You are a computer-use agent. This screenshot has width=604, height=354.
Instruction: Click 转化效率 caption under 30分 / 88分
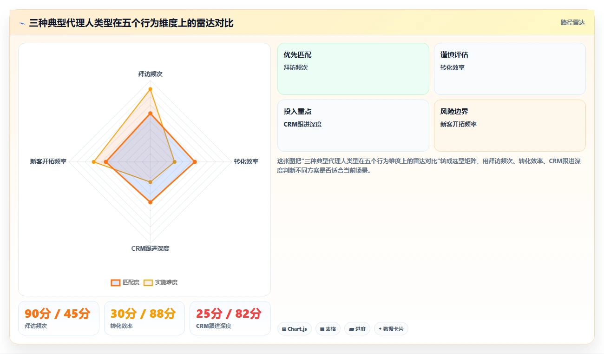click(x=122, y=326)
